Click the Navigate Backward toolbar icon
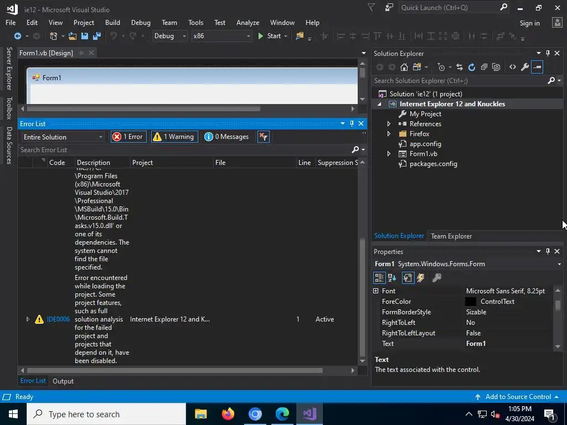This screenshot has height=425, width=567. (17, 36)
